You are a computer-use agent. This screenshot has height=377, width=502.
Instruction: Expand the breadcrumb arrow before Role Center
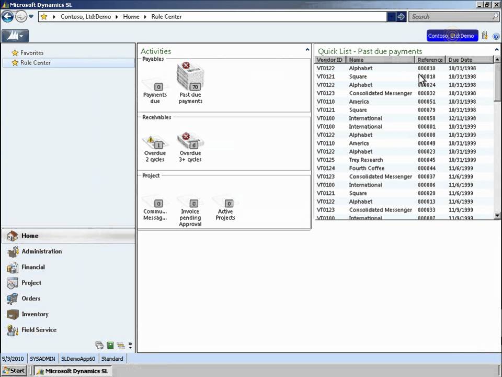tap(145, 17)
